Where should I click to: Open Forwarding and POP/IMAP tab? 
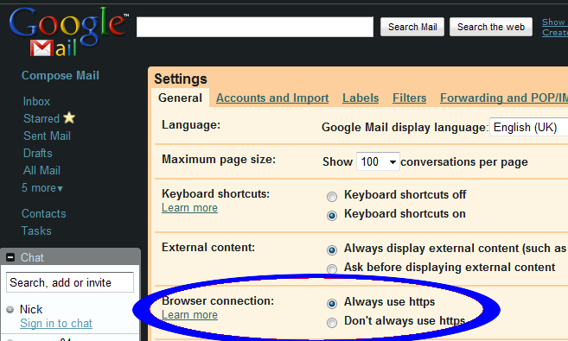coord(504,98)
